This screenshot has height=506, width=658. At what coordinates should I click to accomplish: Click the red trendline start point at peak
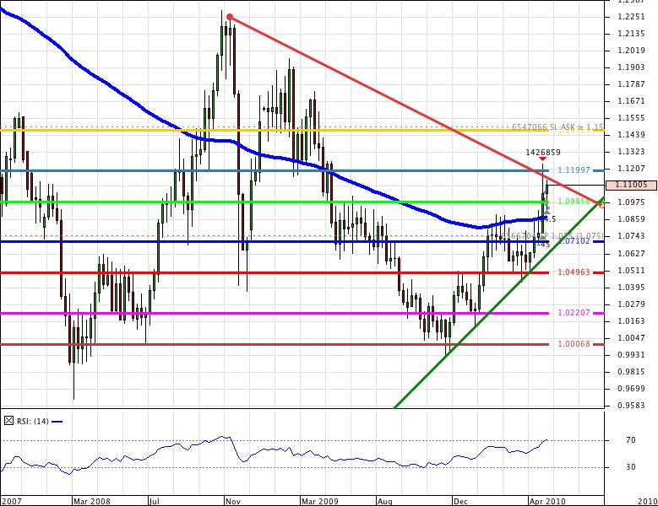230,17
